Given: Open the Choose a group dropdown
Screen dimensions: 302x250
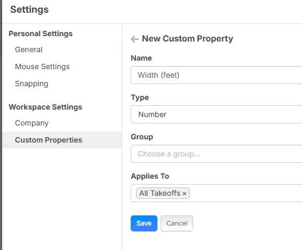Looking at the screenshot, I should pos(216,154).
